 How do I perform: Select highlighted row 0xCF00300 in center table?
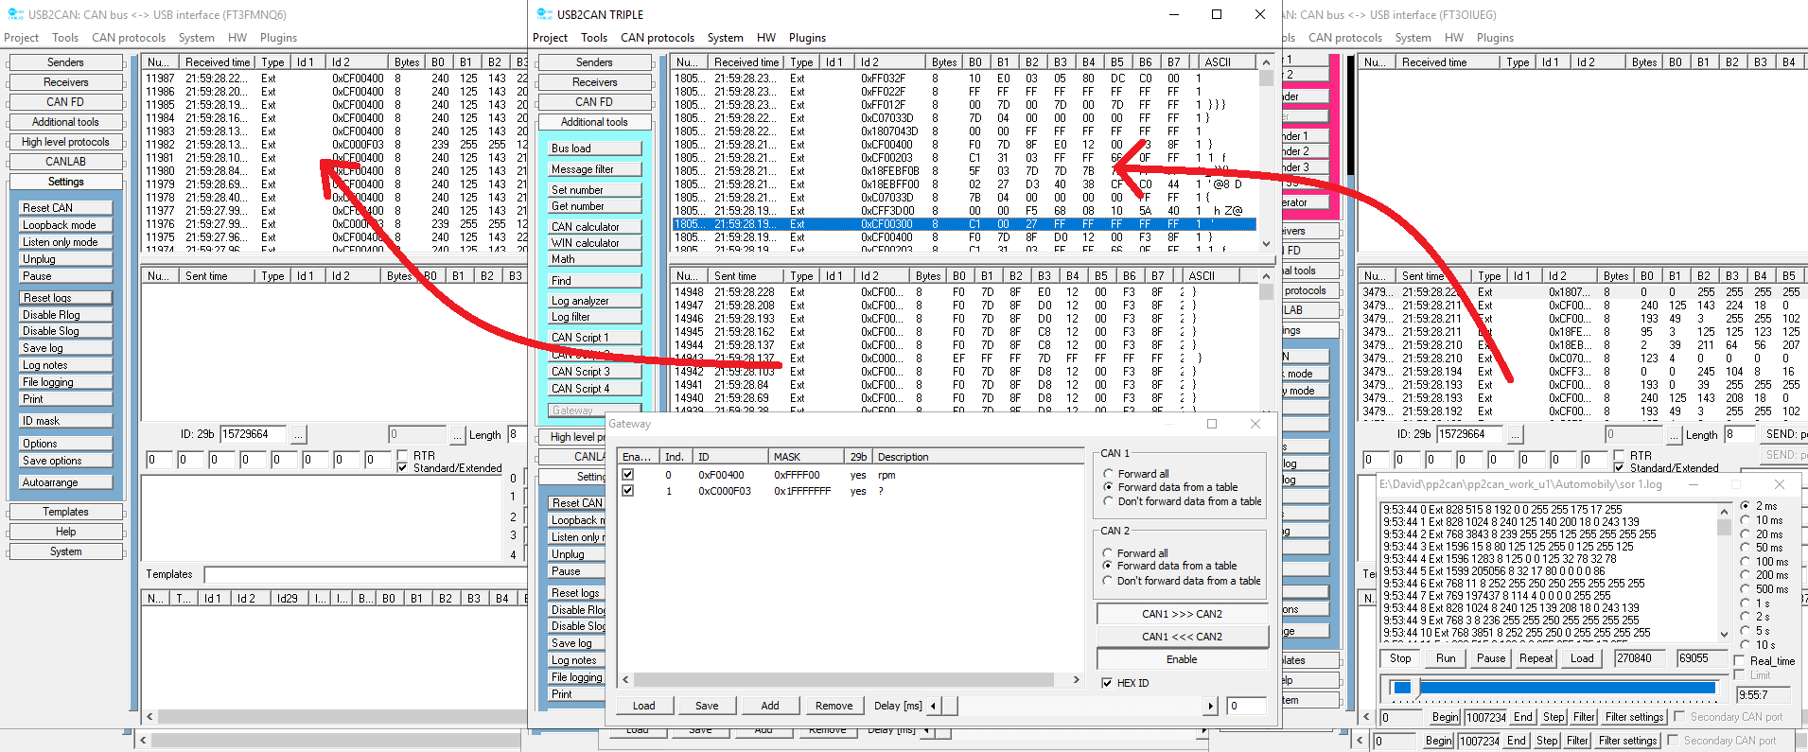964,224
